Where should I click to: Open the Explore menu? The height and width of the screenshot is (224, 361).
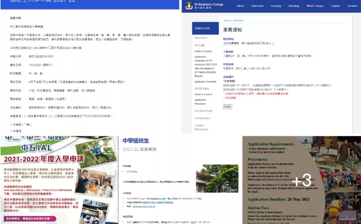[335, 6]
